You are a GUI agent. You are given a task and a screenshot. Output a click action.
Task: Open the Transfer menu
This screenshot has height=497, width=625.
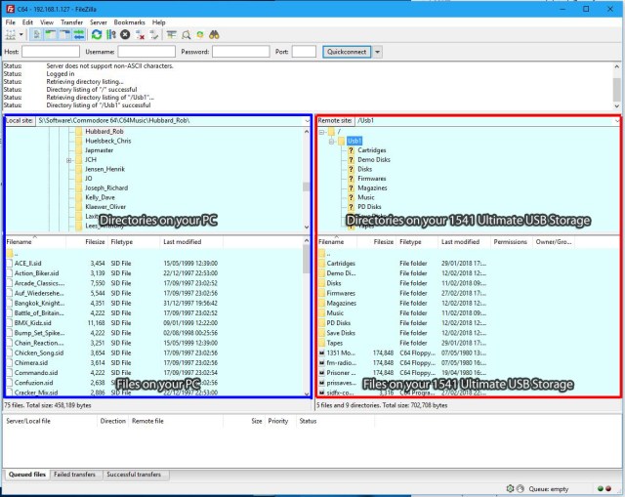click(x=71, y=22)
